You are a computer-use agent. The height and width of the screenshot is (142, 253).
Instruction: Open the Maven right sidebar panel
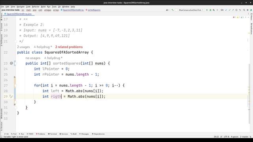[x=251, y=17]
